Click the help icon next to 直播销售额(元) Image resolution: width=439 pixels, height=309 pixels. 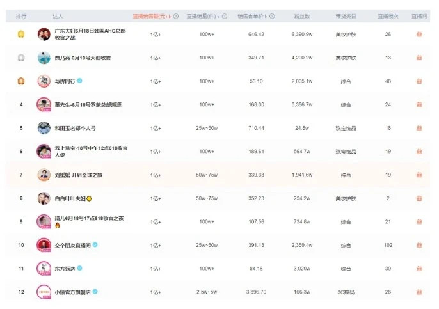point(176,16)
